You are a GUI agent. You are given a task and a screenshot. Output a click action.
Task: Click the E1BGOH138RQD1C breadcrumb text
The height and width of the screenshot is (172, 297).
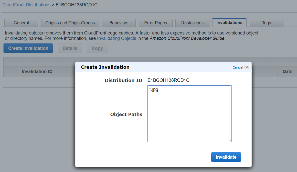pyautogui.click(x=77, y=5)
